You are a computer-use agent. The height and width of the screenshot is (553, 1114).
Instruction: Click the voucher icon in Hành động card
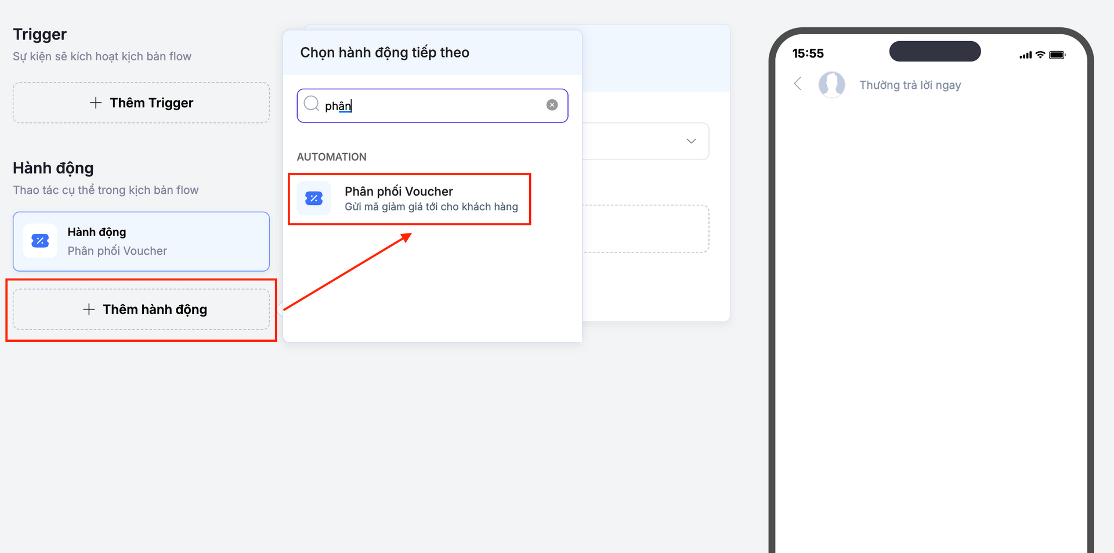point(40,241)
